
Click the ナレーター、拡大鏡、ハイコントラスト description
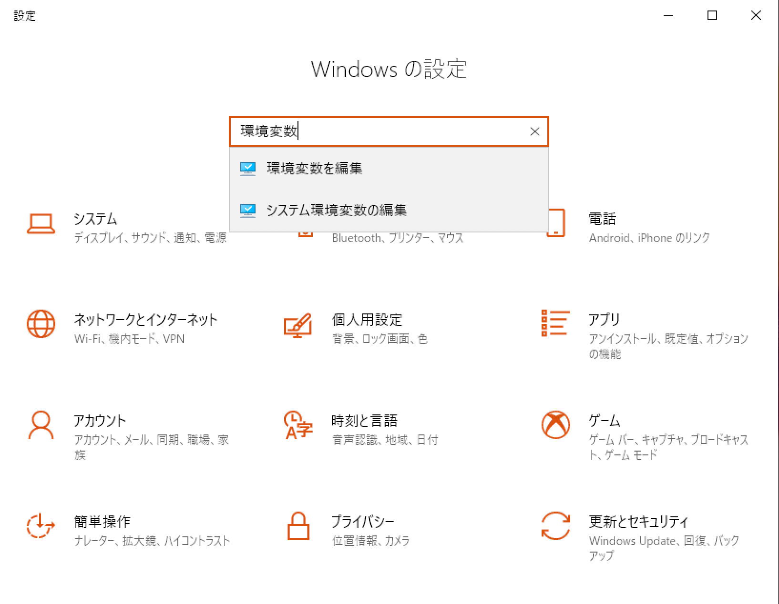[152, 541]
